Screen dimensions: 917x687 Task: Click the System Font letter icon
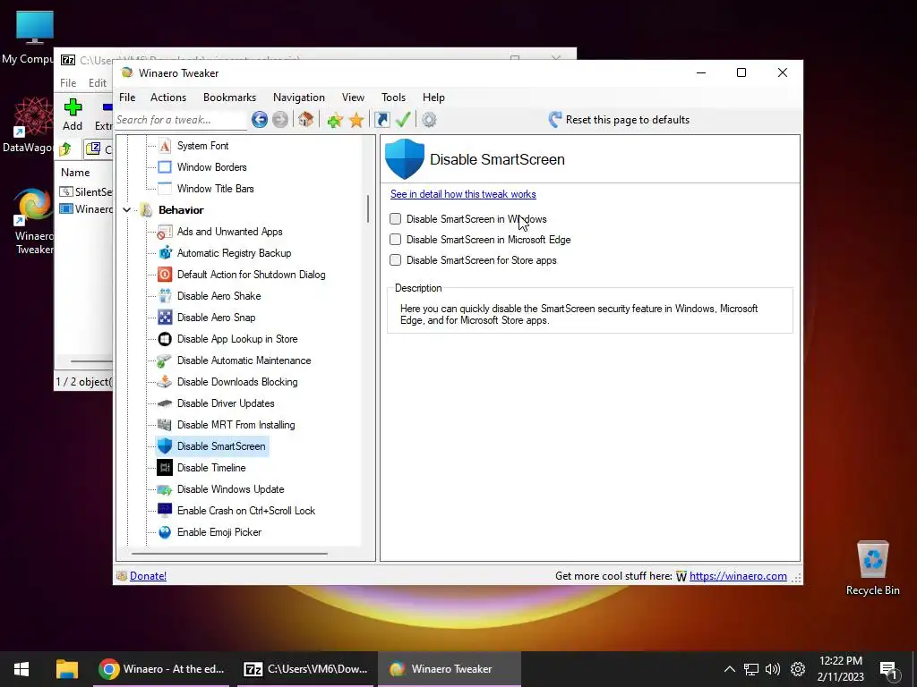(165, 146)
